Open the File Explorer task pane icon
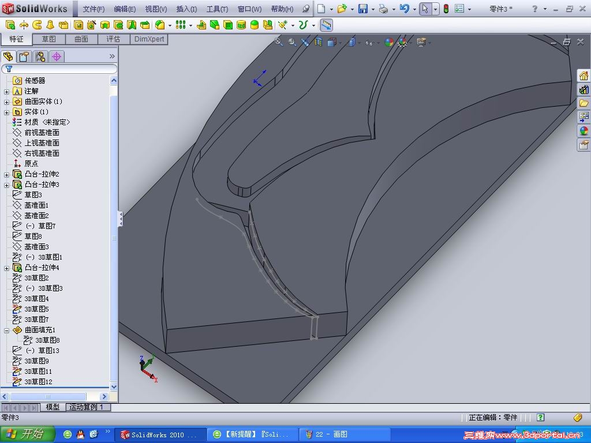The height and width of the screenshot is (443, 591). click(584, 103)
